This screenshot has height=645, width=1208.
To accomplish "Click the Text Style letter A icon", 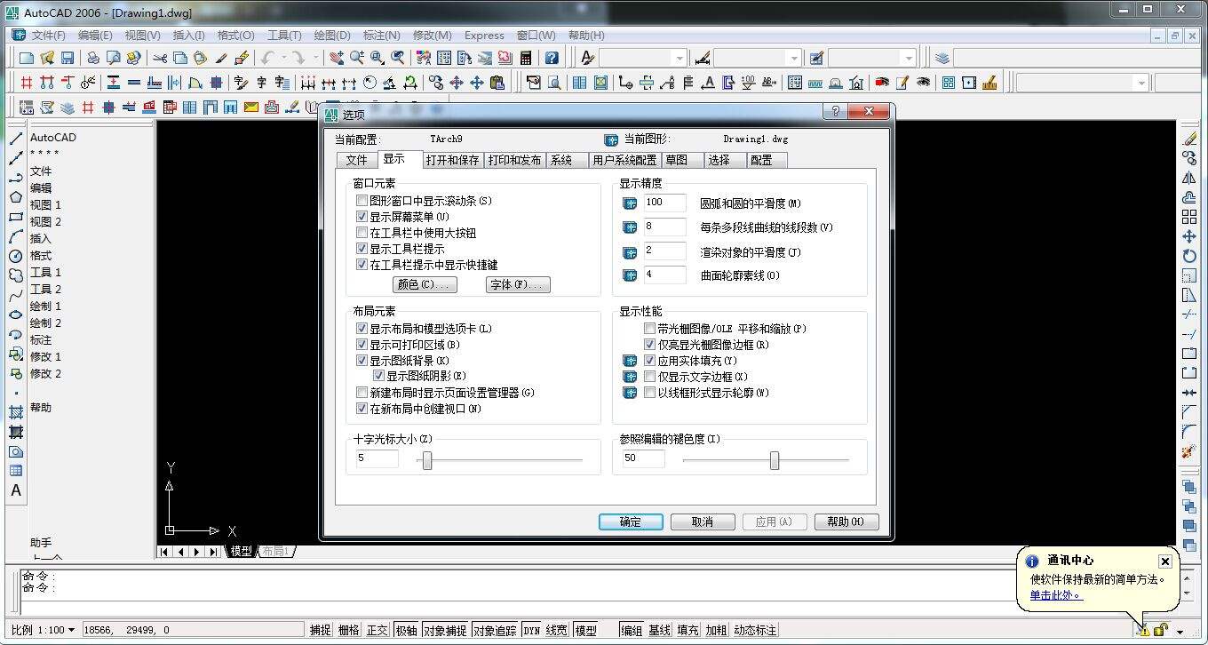I will 587,58.
